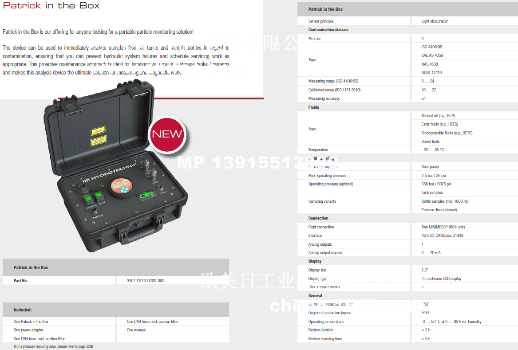Viewport: 518px width, 350px height.
Task: Click the 'Max. operating pressure' label
Action: [328, 176]
